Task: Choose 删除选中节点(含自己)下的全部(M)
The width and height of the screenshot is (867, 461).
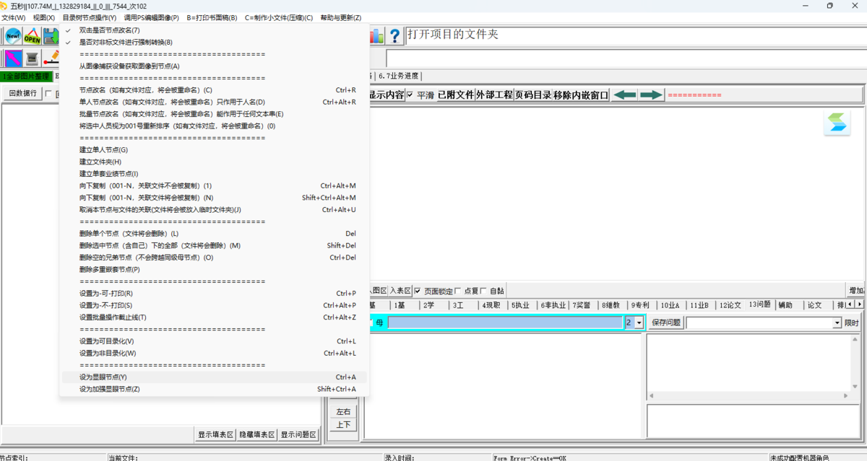Action: point(215,245)
